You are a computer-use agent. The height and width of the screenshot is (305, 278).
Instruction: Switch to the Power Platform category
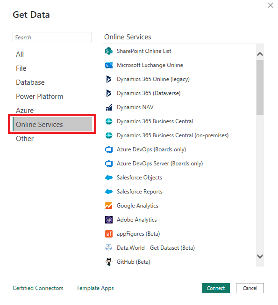click(x=40, y=97)
